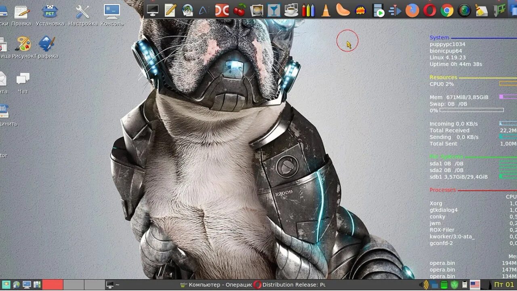Click the 'ROX-Filer' process entry
The image size is (517, 291).
[x=442, y=230]
